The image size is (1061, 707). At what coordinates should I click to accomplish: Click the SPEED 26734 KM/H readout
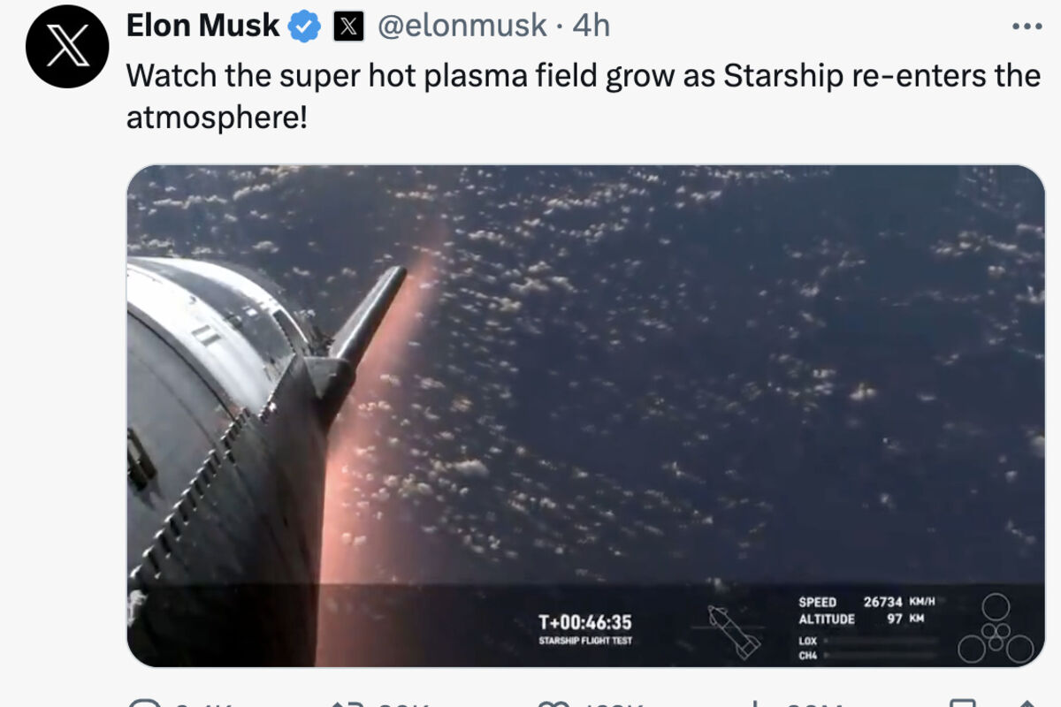[866, 602]
